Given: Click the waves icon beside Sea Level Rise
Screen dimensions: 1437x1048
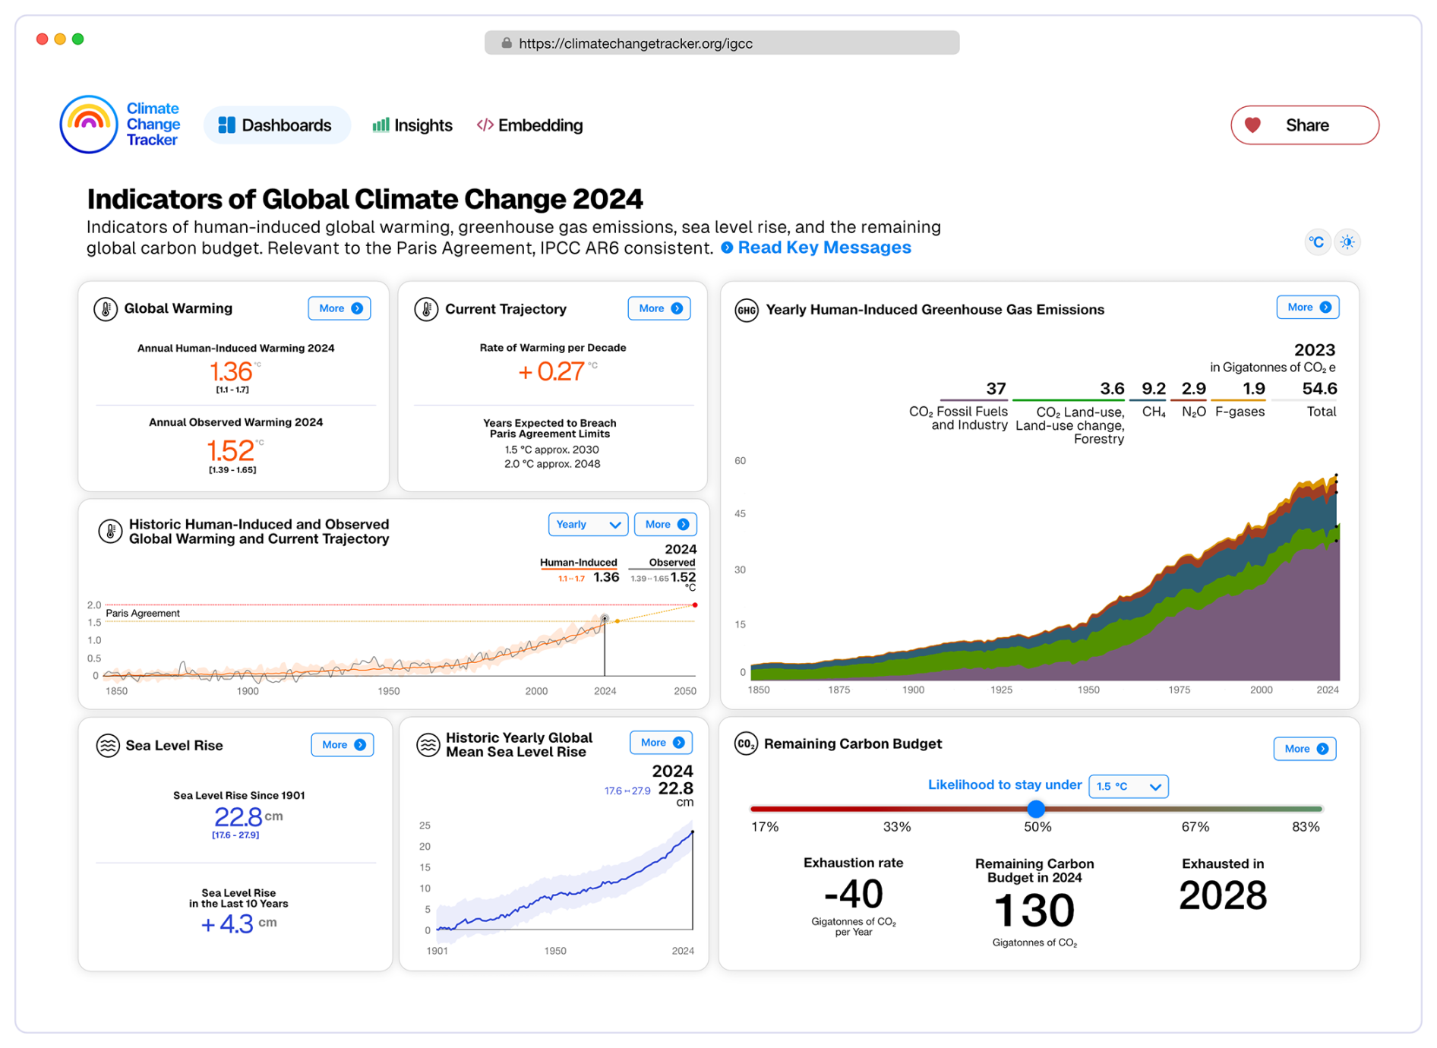Looking at the screenshot, I should [108, 746].
